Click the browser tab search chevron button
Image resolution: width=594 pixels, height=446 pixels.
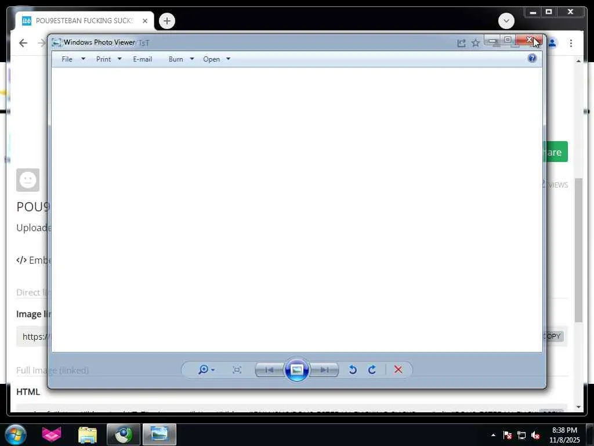[506, 21]
